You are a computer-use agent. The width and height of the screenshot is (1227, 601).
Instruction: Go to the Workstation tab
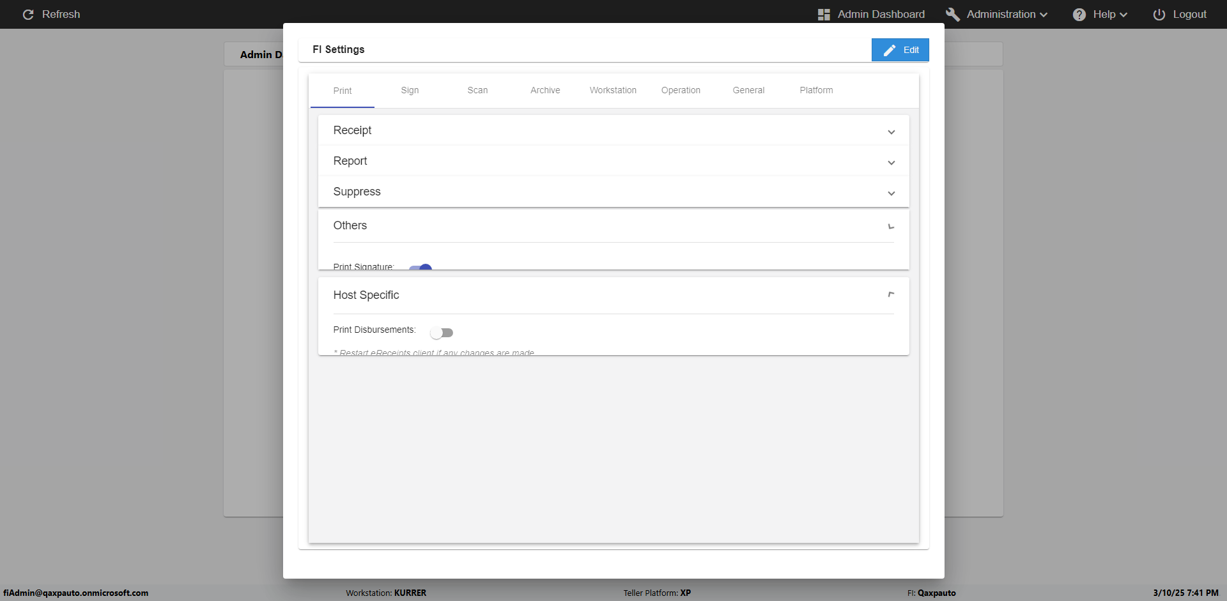click(x=613, y=90)
